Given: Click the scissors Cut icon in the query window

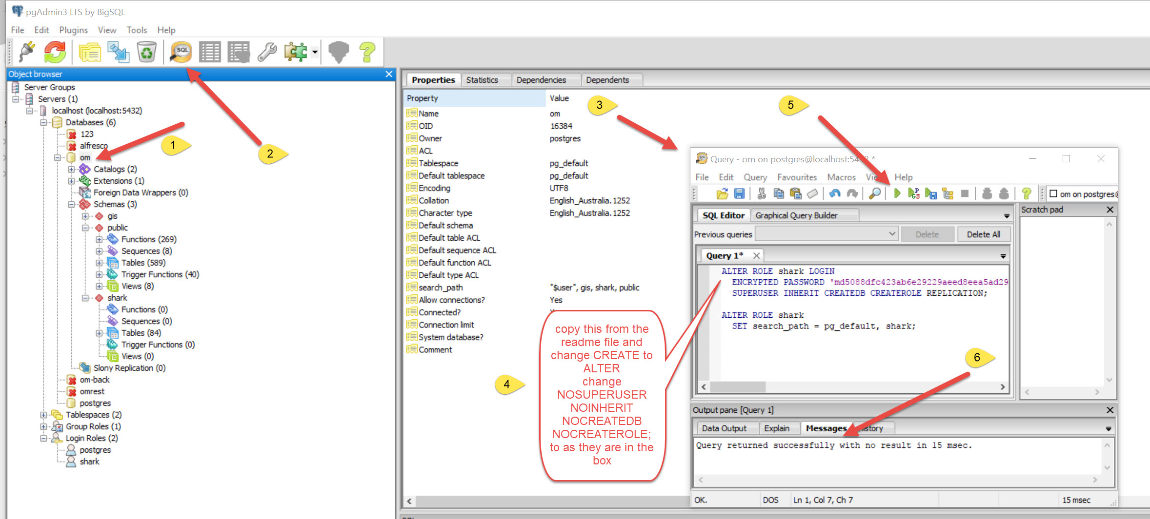Looking at the screenshot, I should coord(761,194).
